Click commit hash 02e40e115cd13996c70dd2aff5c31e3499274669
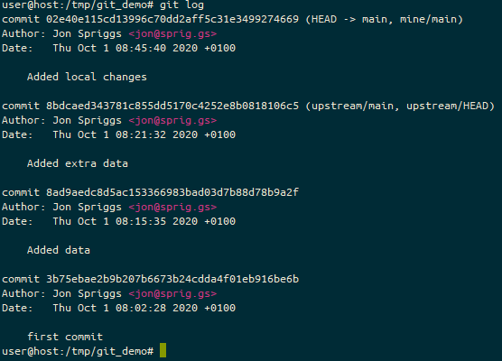Image resolution: width=502 pixels, height=361 pixels. [x=172, y=19]
